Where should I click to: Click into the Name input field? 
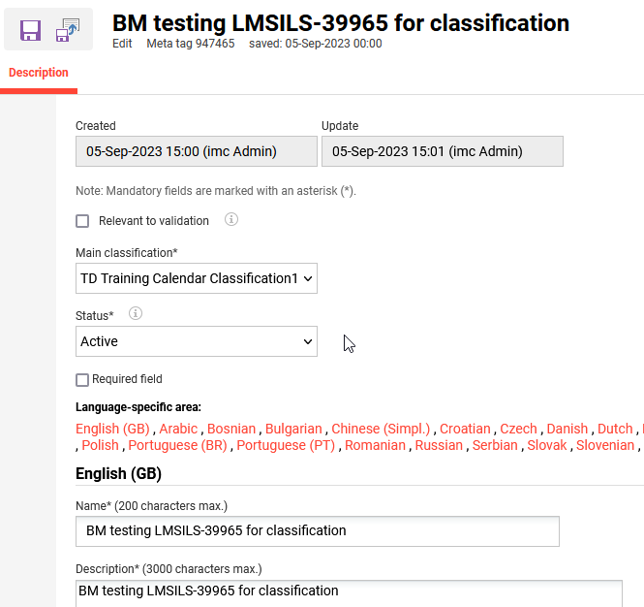coord(317,531)
